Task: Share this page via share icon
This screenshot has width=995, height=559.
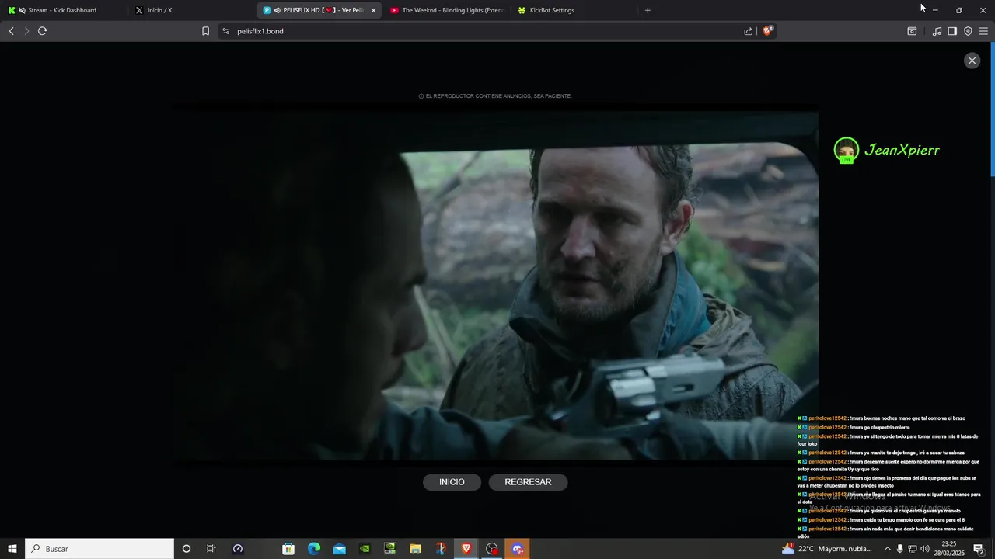Action: coord(748,31)
